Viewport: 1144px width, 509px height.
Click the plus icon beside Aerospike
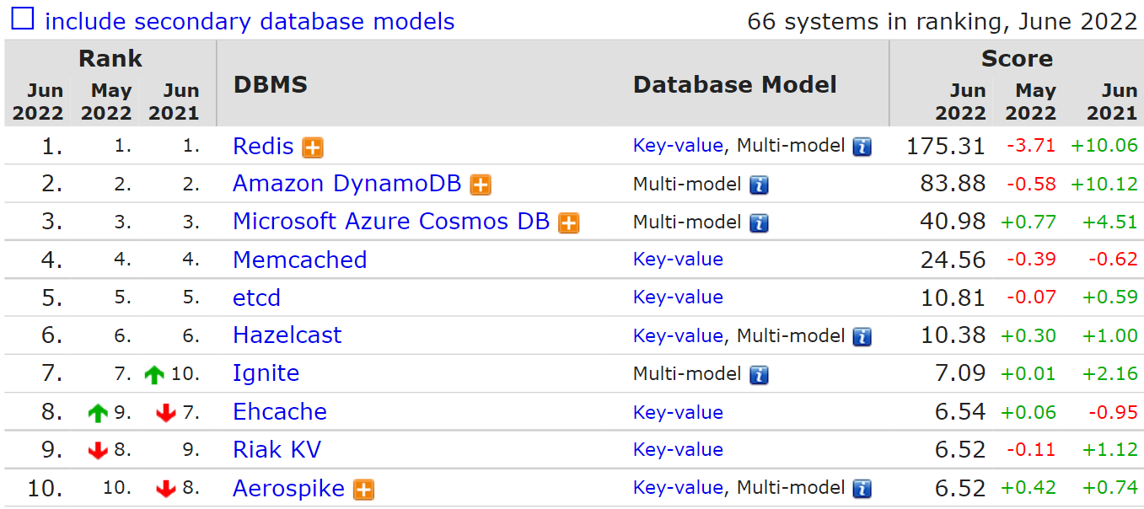click(x=363, y=490)
